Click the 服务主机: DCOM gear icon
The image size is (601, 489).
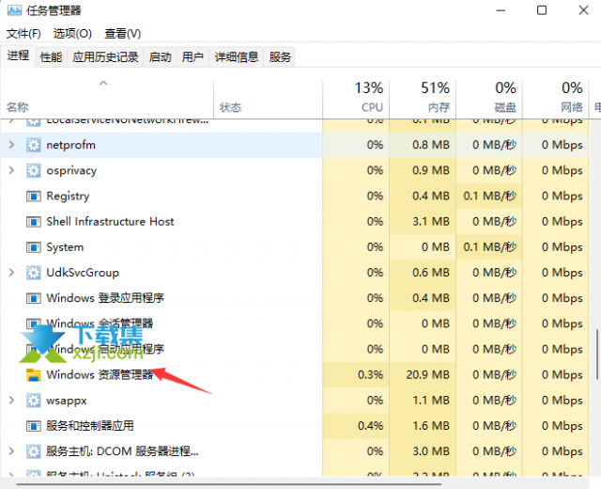34,451
